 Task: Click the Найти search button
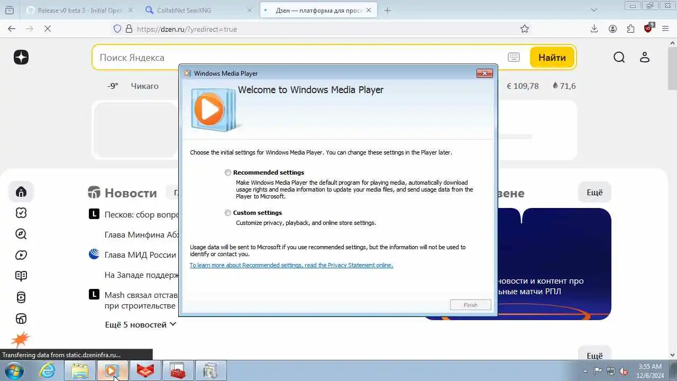click(x=552, y=57)
